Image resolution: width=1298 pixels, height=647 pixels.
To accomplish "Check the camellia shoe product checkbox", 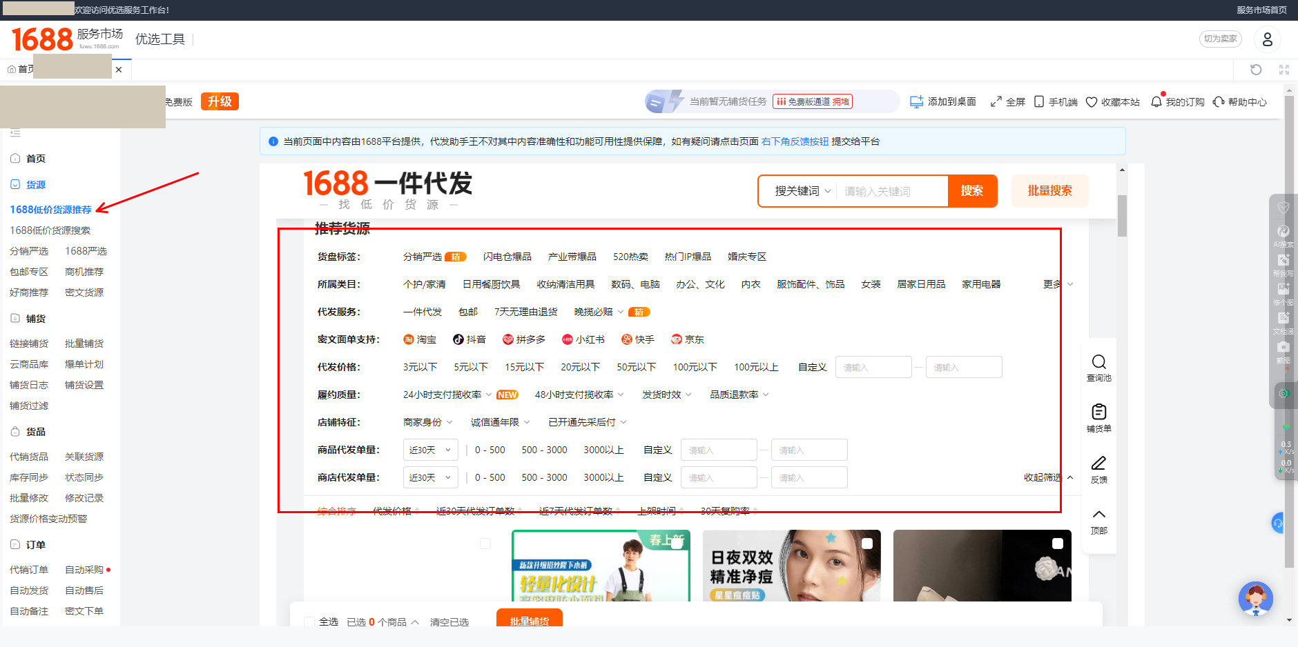I will click(1057, 544).
